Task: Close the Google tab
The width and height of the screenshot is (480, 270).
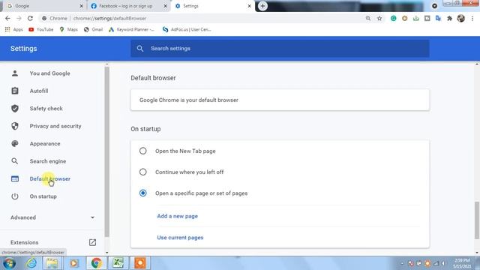Action: point(81,6)
